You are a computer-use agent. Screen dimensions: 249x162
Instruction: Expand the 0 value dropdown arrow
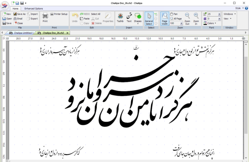coord(219,19)
